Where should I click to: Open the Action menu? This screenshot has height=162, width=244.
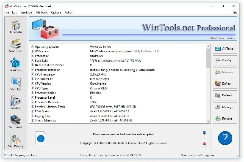(x=69, y=12)
